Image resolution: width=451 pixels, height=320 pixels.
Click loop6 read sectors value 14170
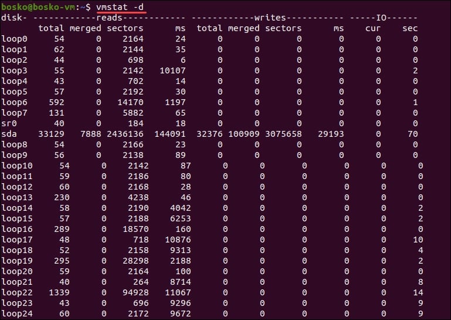pyautogui.click(x=130, y=102)
